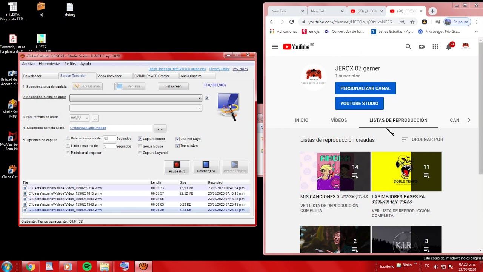Open C:\Users\usuario\Videos output folder link
The height and width of the screenshot is (272, 483).
88,128
